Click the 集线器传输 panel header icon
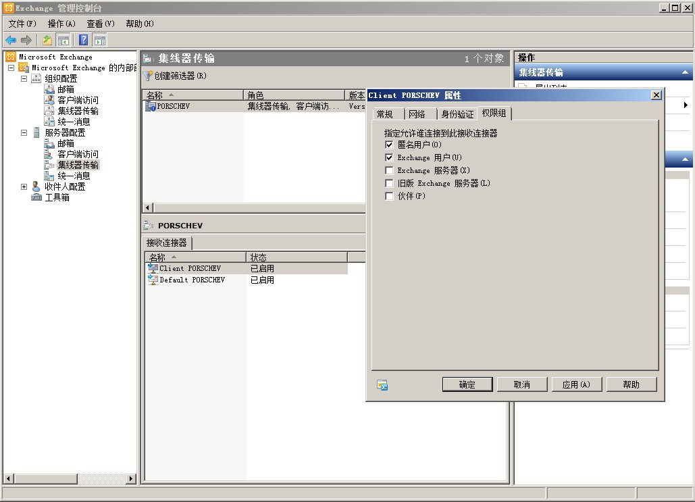Image resolution: width=695 pixels, height=502 pixels. tap(148, 59)
